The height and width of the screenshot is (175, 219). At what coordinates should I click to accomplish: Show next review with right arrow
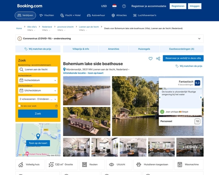pos(201,97)
